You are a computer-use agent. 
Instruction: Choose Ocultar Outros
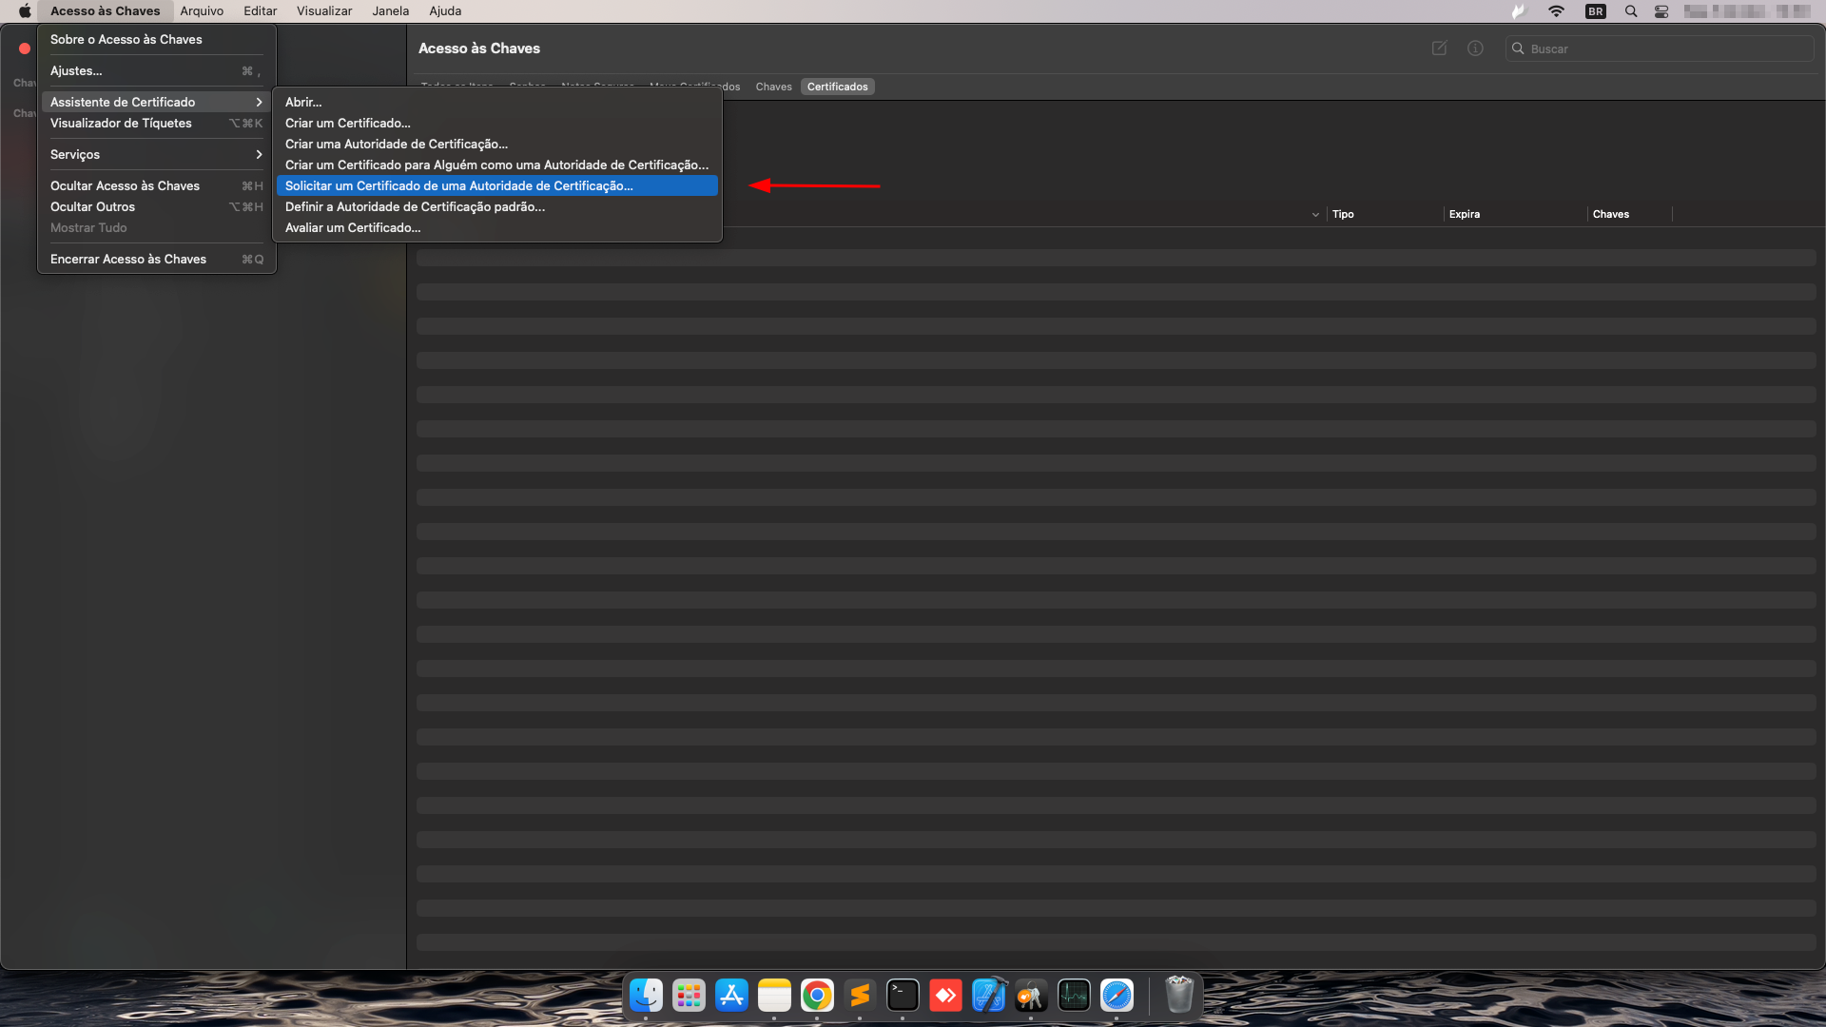click(157, 206)
